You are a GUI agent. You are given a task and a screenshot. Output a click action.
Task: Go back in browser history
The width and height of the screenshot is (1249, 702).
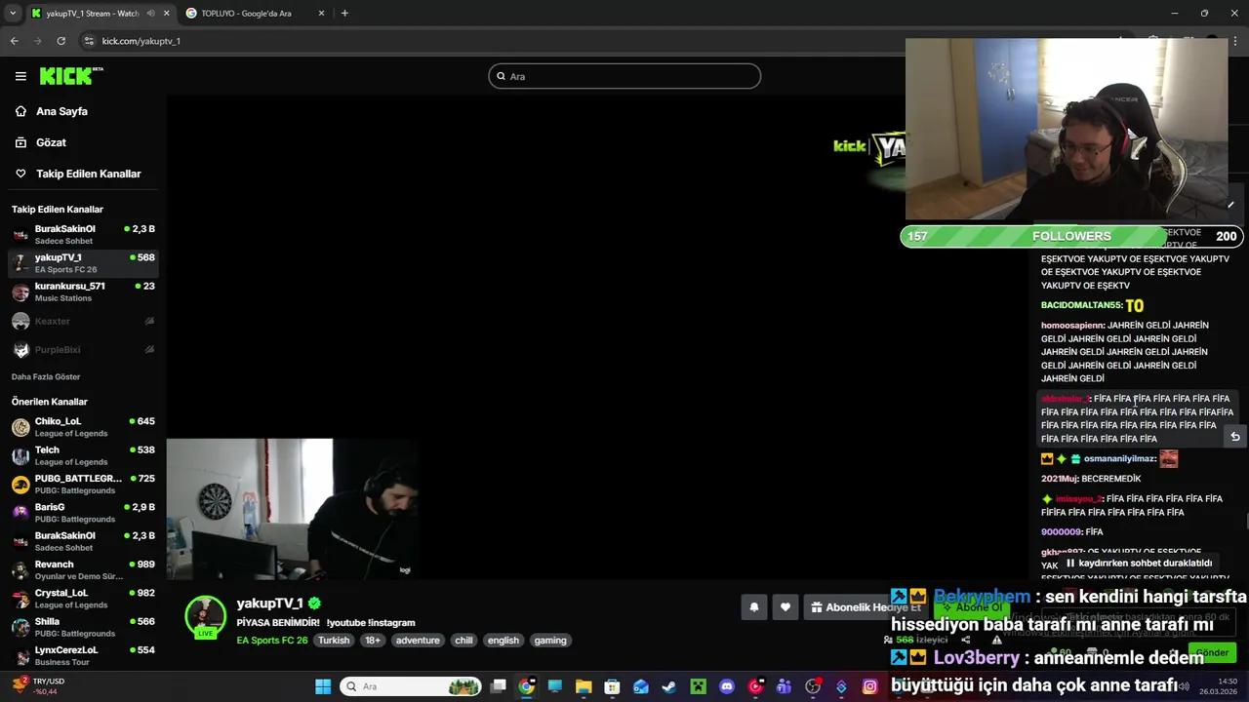click(14, 41)
